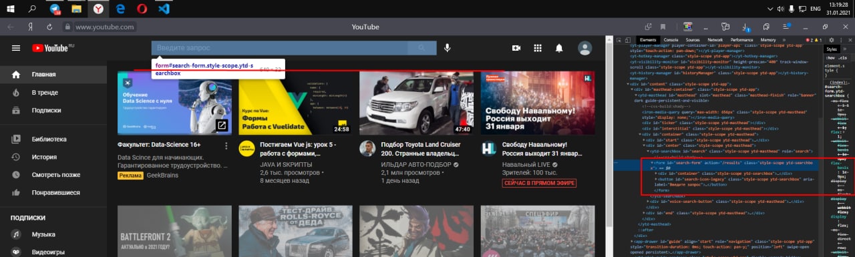855x257 pixels.
Task: Open the Battlefront 2 video thumbnail
Action: [174, 231]
